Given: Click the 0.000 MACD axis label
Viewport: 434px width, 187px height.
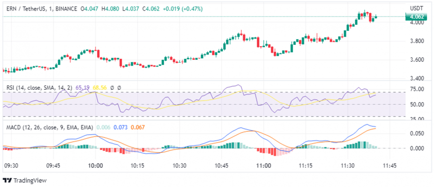Looking at the screenshot, I should tap(417, 148).
